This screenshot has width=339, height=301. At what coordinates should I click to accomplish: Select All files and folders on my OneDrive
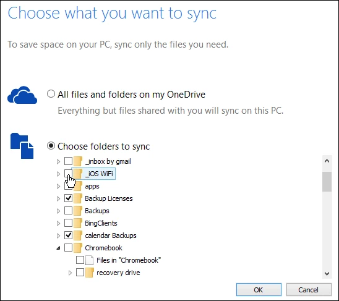(x=51, y=94)
